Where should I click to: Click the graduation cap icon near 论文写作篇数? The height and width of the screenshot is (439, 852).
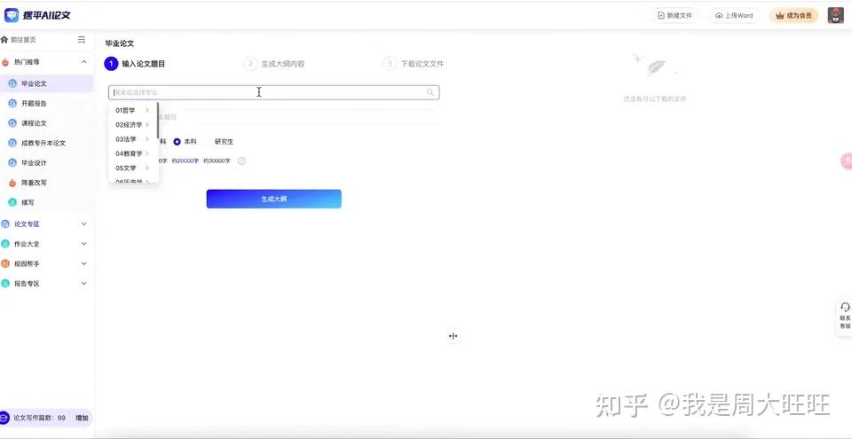click(4, 418)
